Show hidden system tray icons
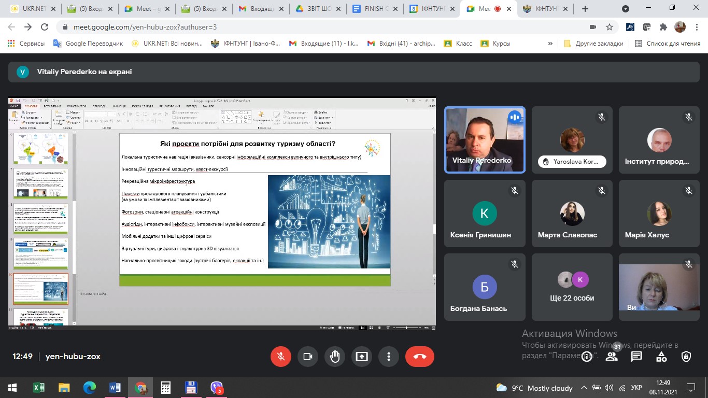 pos(584,388)
